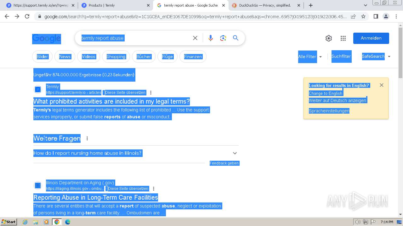Screen dimensions: 403x226
Task: Open What prohibited activities result
Action: [111, 101]
